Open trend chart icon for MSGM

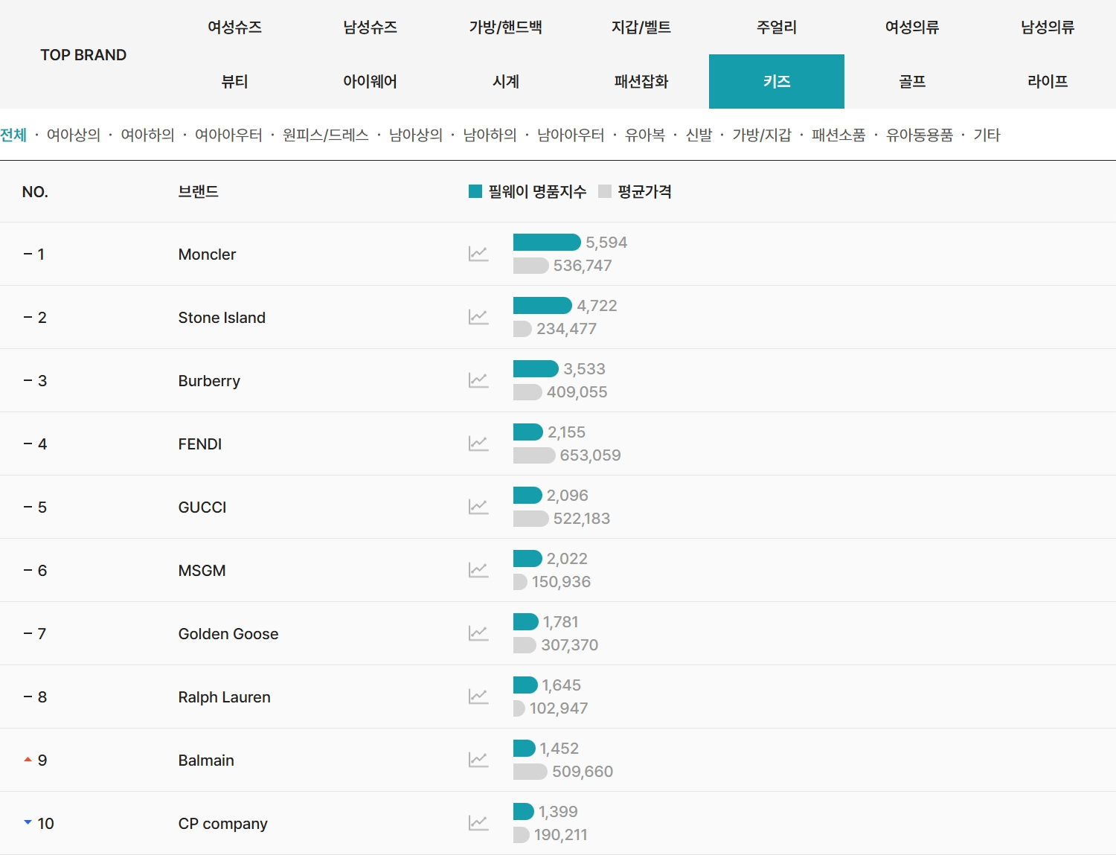tap(478, 570)
